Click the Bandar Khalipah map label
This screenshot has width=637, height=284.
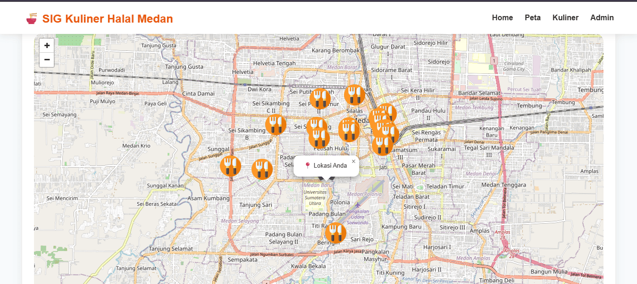(571, 70)
